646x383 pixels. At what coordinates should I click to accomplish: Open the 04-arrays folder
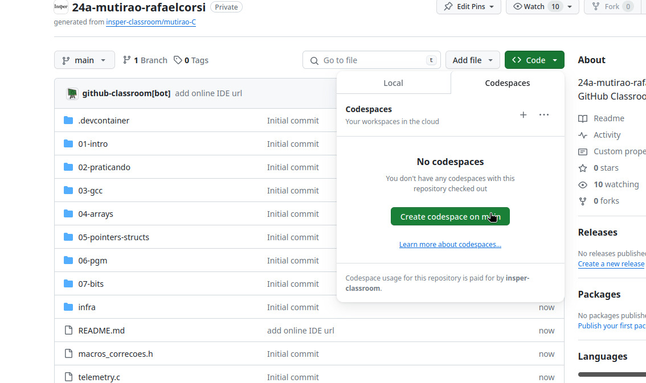96,214
